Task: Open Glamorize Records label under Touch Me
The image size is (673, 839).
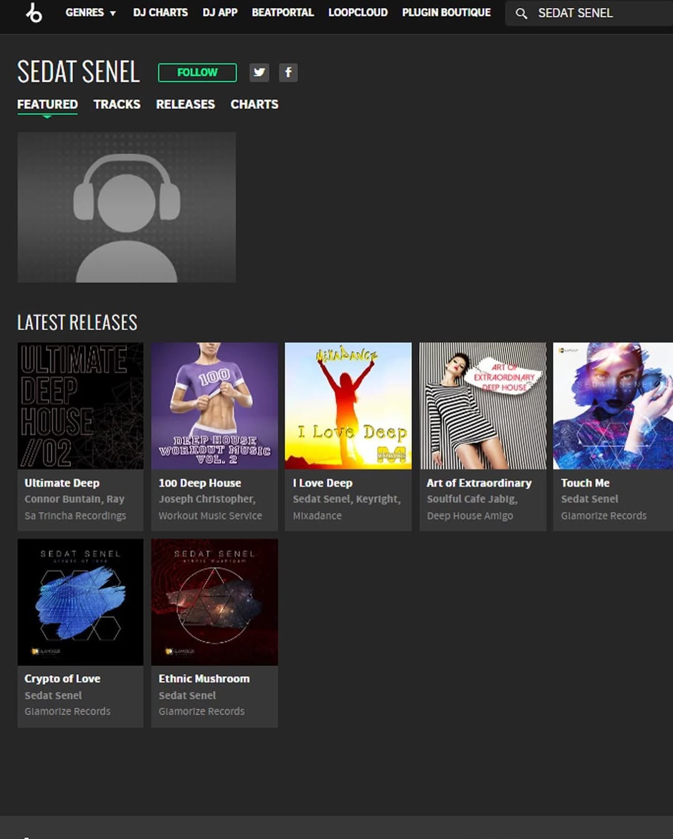Action: (603, 515)
